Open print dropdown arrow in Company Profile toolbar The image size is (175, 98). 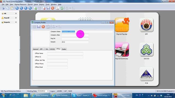point(57,27)
